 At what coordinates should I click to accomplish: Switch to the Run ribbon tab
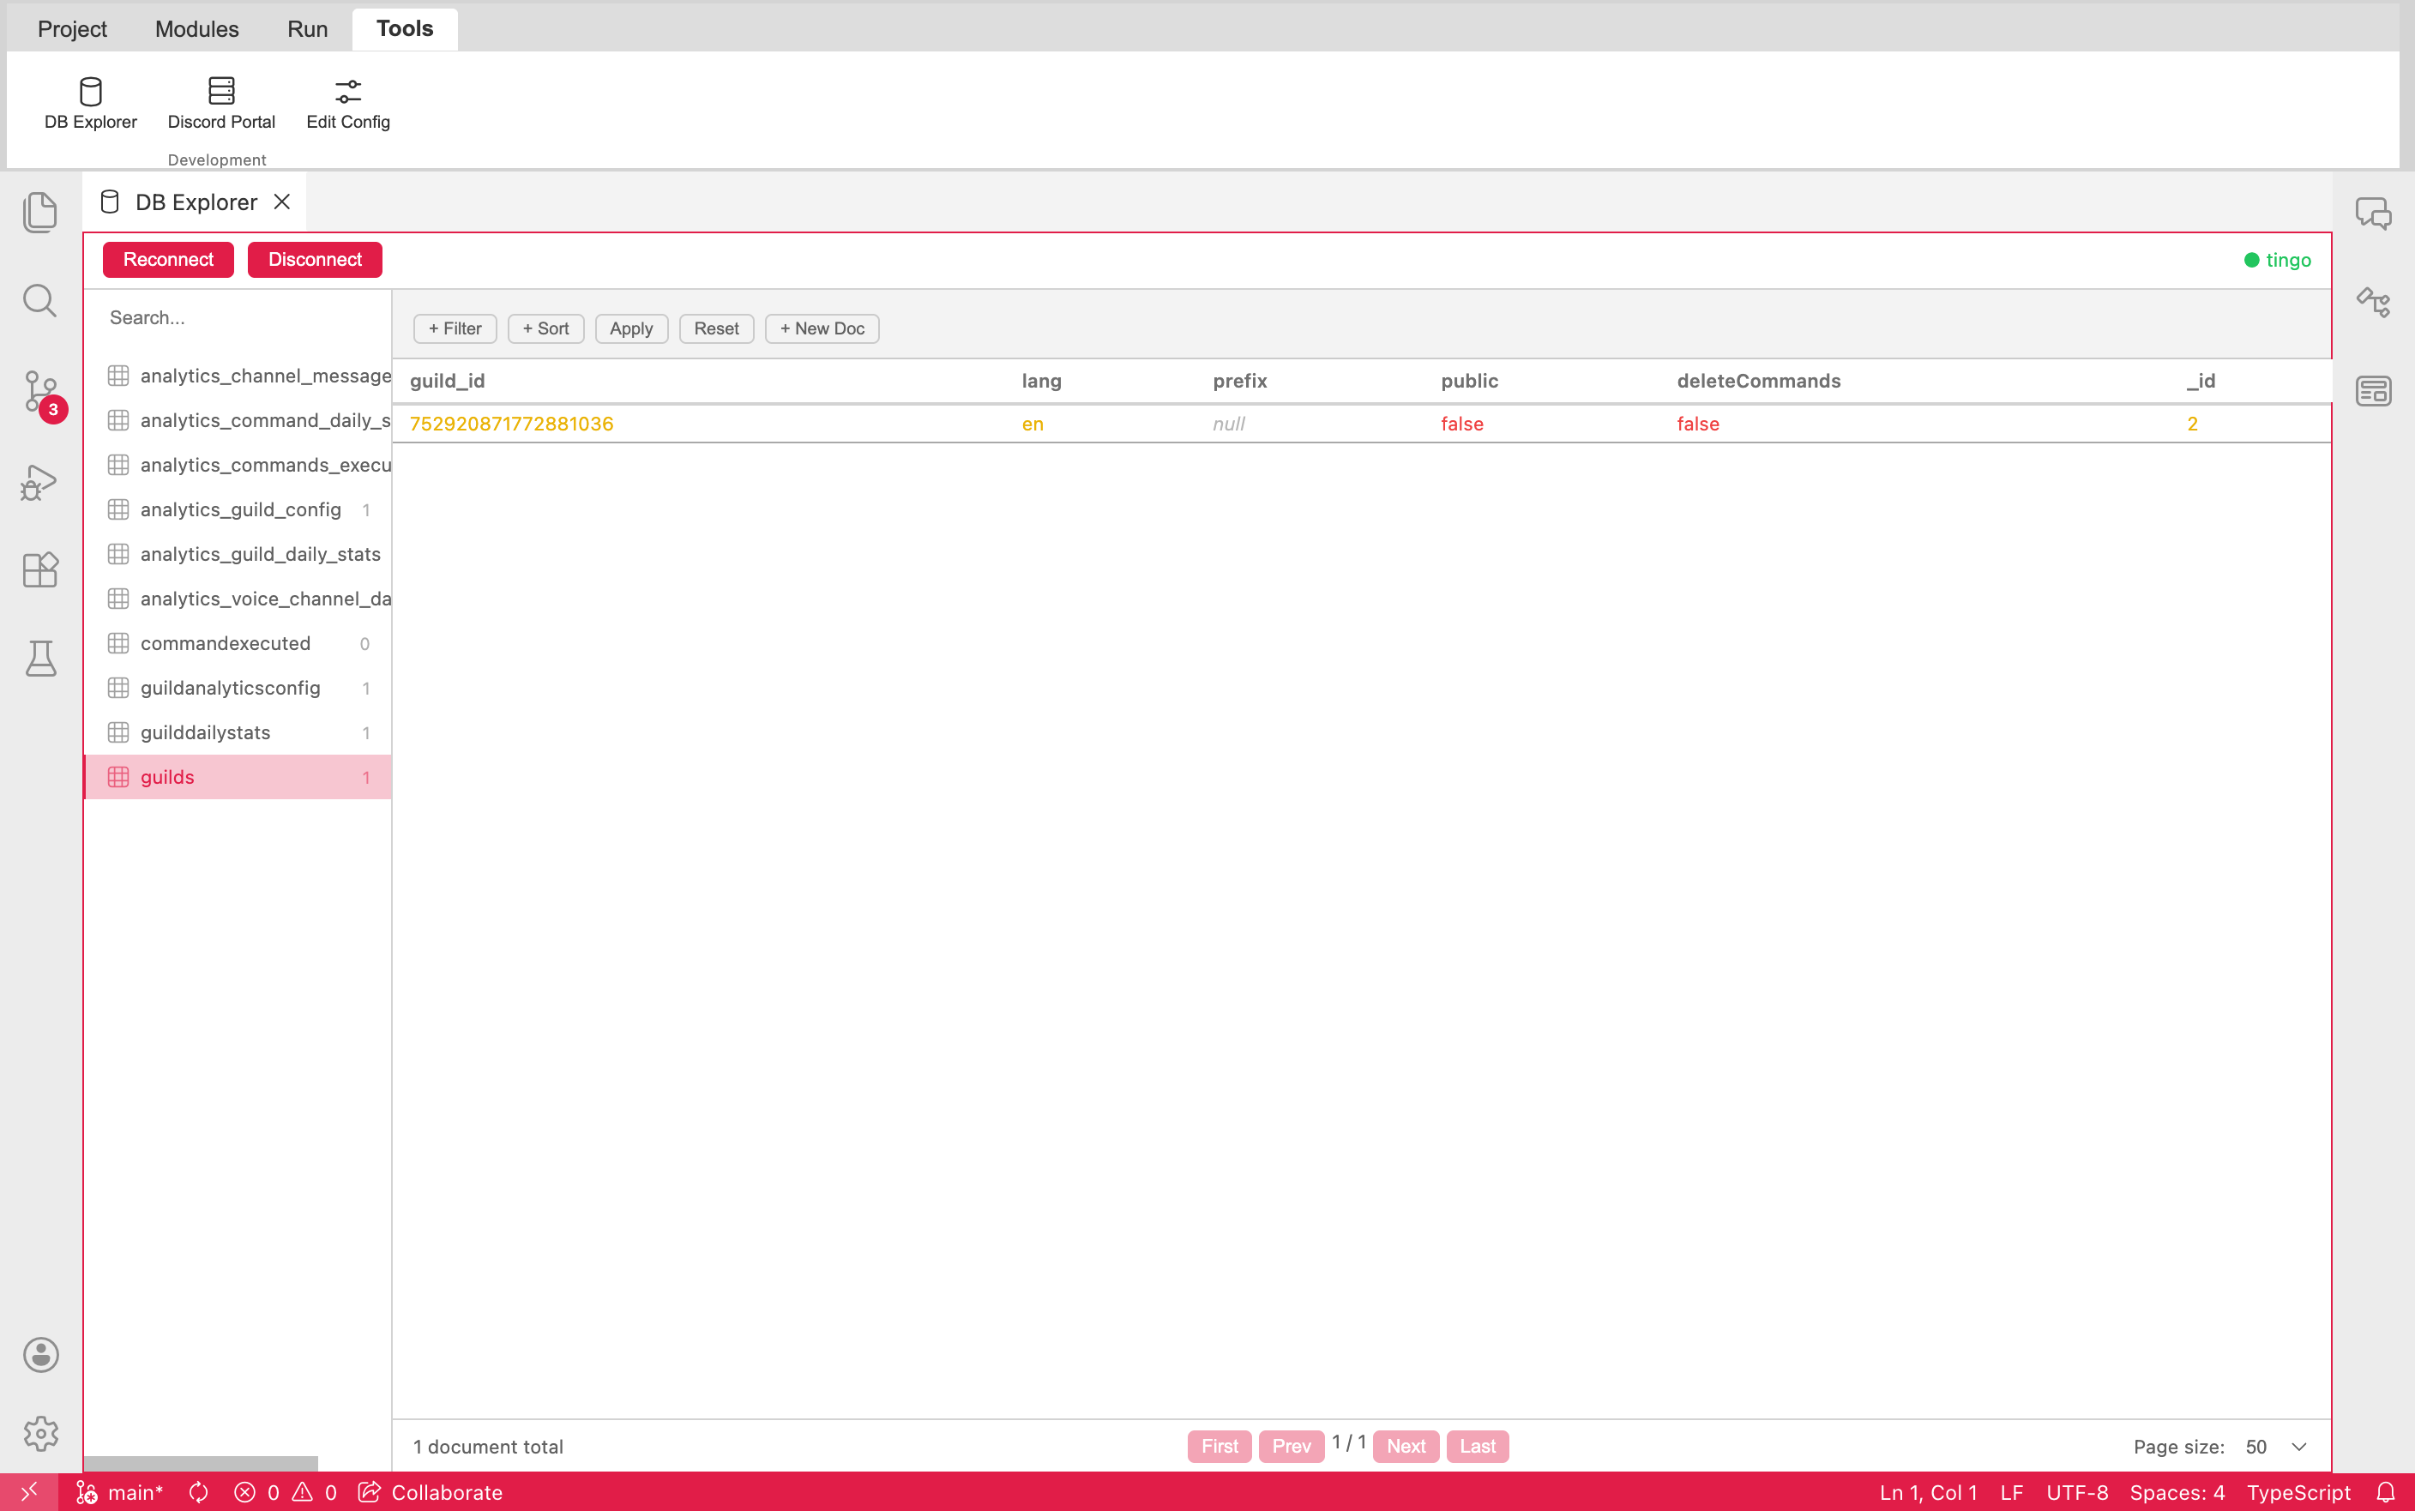tap(308, 29)
